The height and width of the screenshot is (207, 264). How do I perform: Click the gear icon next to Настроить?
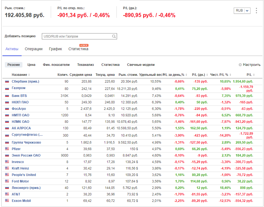tap(240, 65)
